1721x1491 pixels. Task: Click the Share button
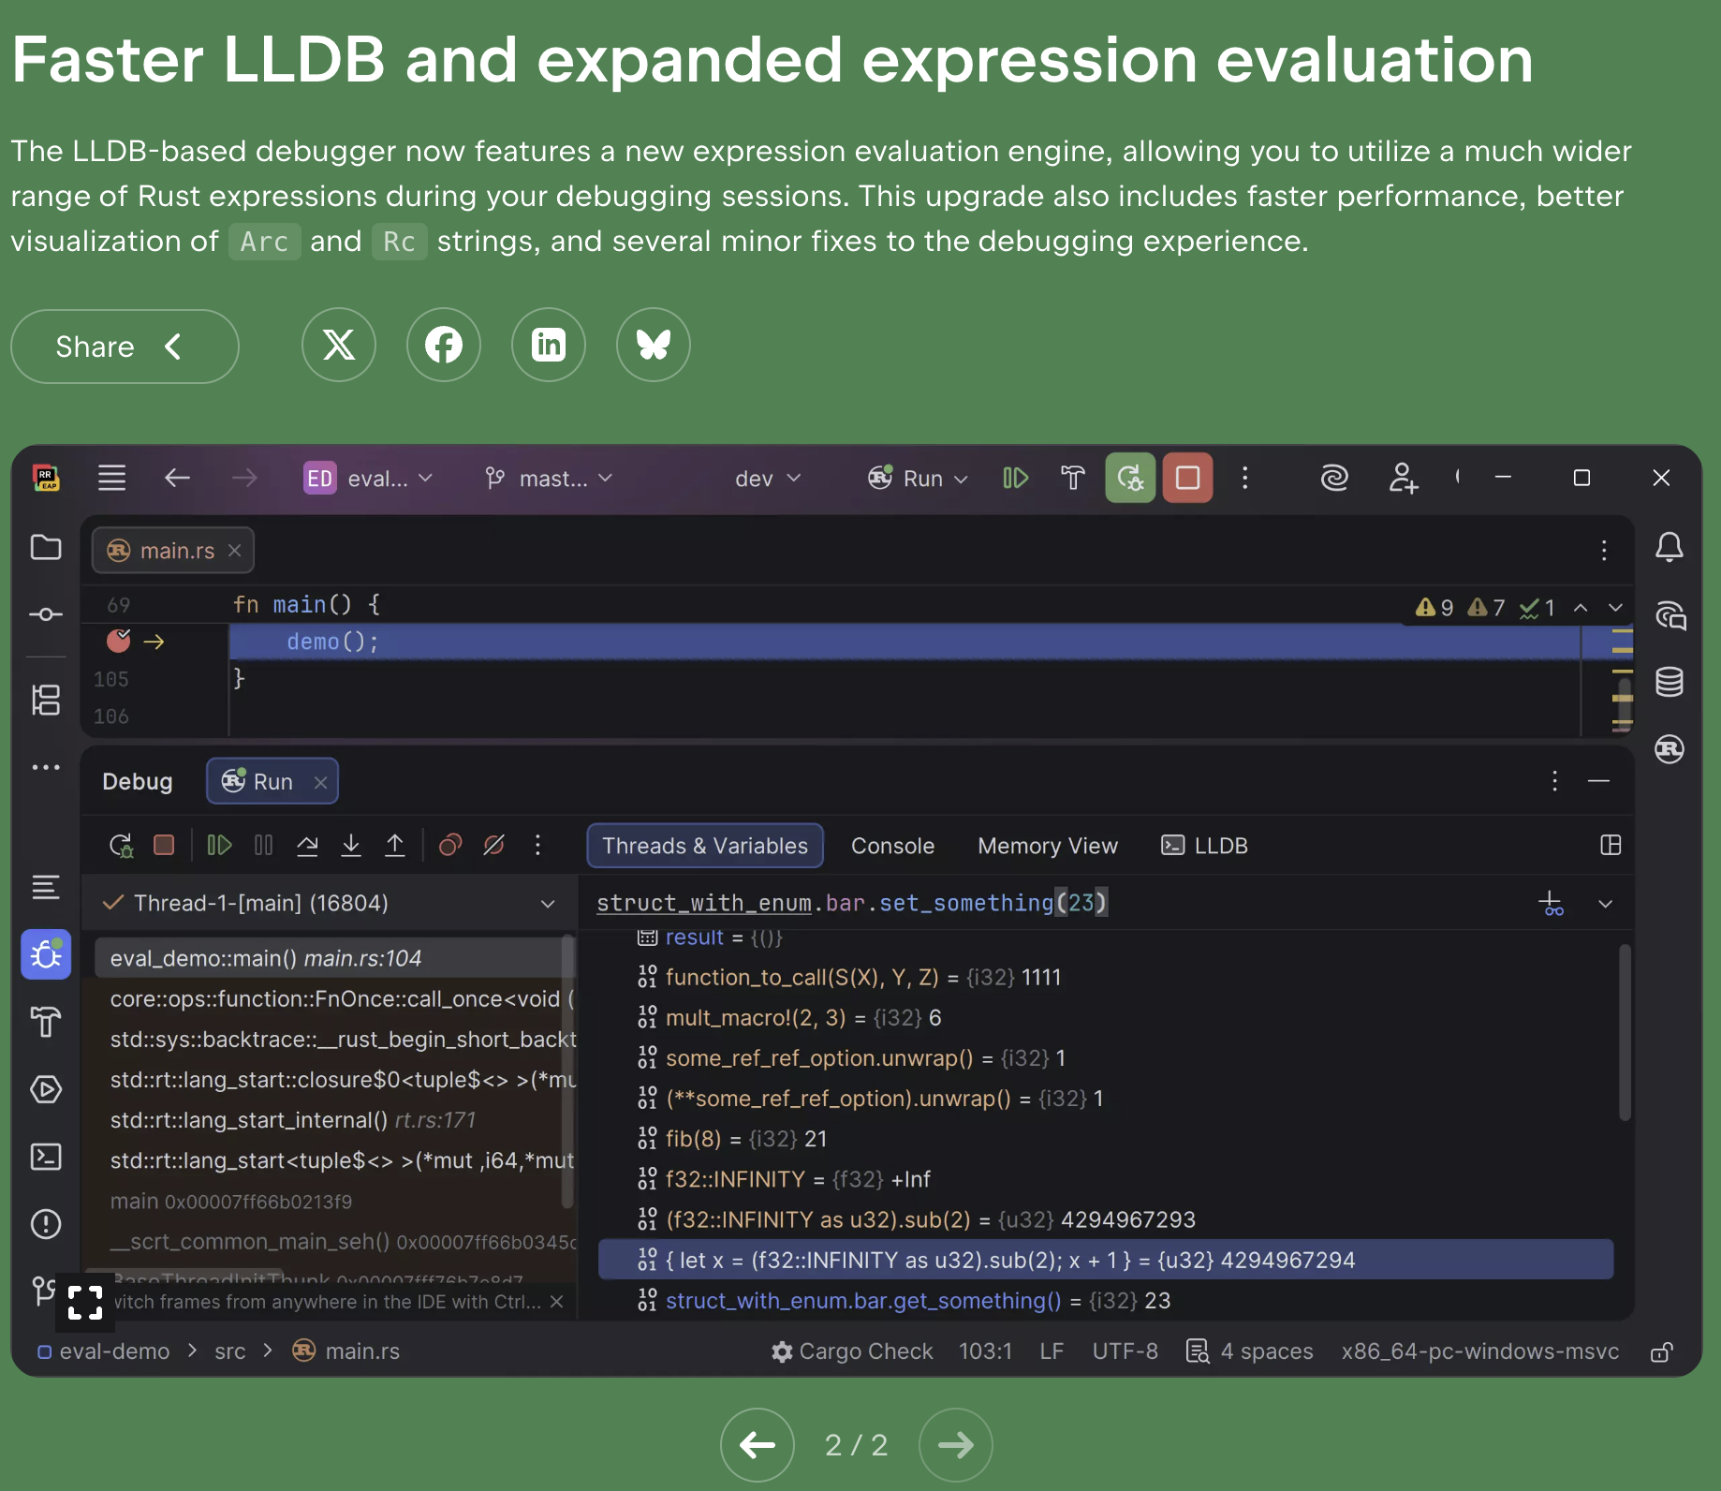point(125,347)
